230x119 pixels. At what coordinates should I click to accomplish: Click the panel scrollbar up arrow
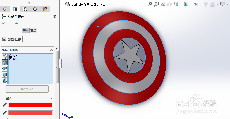point(57,49)
